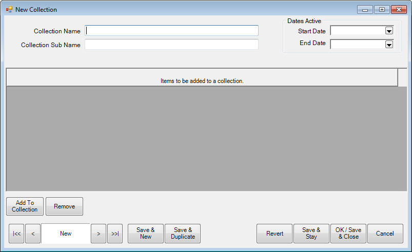Revert changes with the Revert button
Viewport: 412px width, 252px height.
[274, 234]
